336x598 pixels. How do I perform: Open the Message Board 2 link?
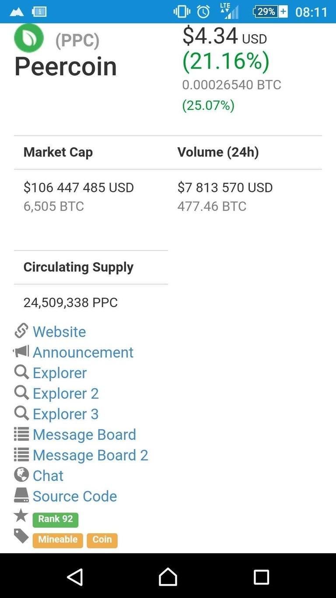point(91,455)
